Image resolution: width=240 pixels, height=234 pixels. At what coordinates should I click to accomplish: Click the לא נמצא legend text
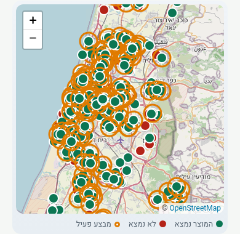[142, 224]
